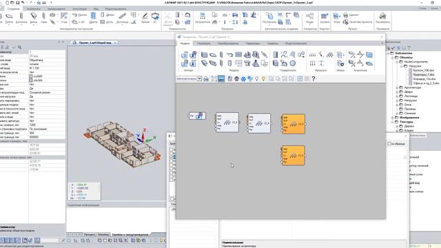Open Геометрия tab in Generator window

[203, 43]
